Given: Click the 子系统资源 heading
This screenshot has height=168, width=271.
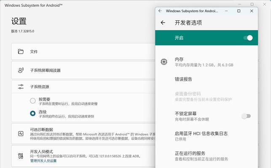Looking at the screenshot, I should click(40, 87).
